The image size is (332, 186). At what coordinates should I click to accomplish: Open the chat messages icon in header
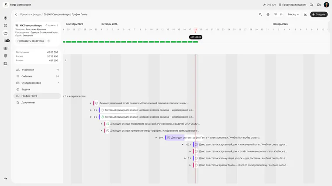(318, 5)
